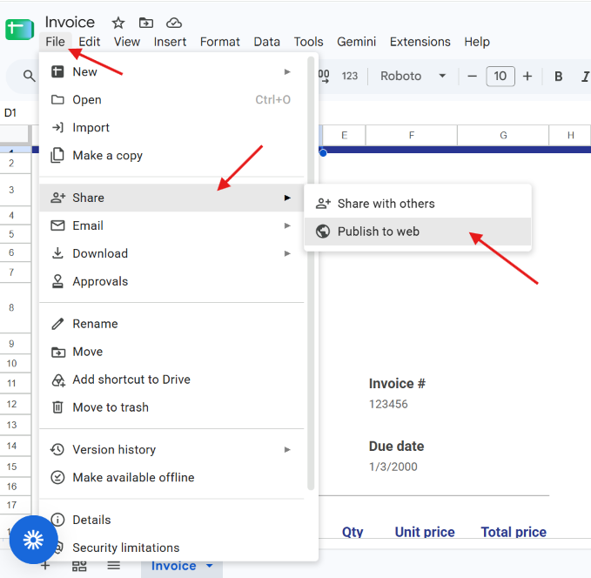Click the Approvals stamp icon
This screenshot has height=578, width=591.
[57, 281]
